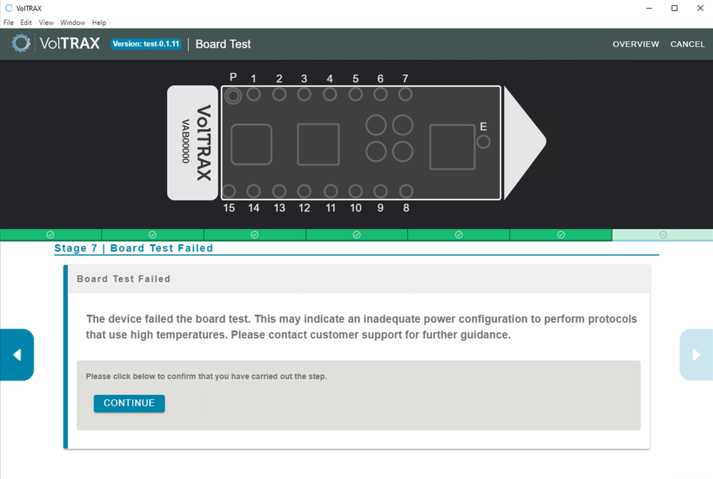
Task: Close the VolTRAX window
Action: pyautogui.click(x=700, y=8)
